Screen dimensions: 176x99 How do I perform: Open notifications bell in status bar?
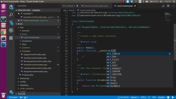pos(173,97)
